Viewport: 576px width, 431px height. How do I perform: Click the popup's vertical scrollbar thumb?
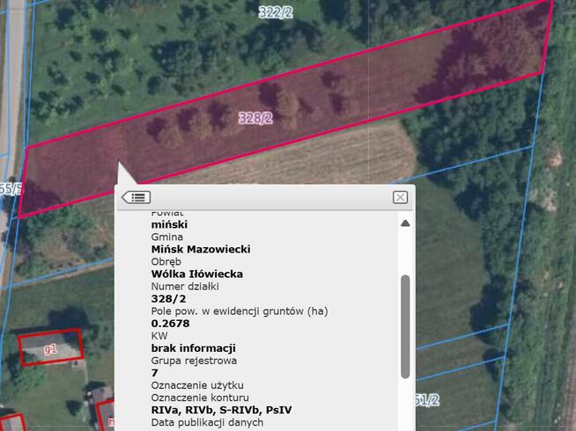point(405,325)
